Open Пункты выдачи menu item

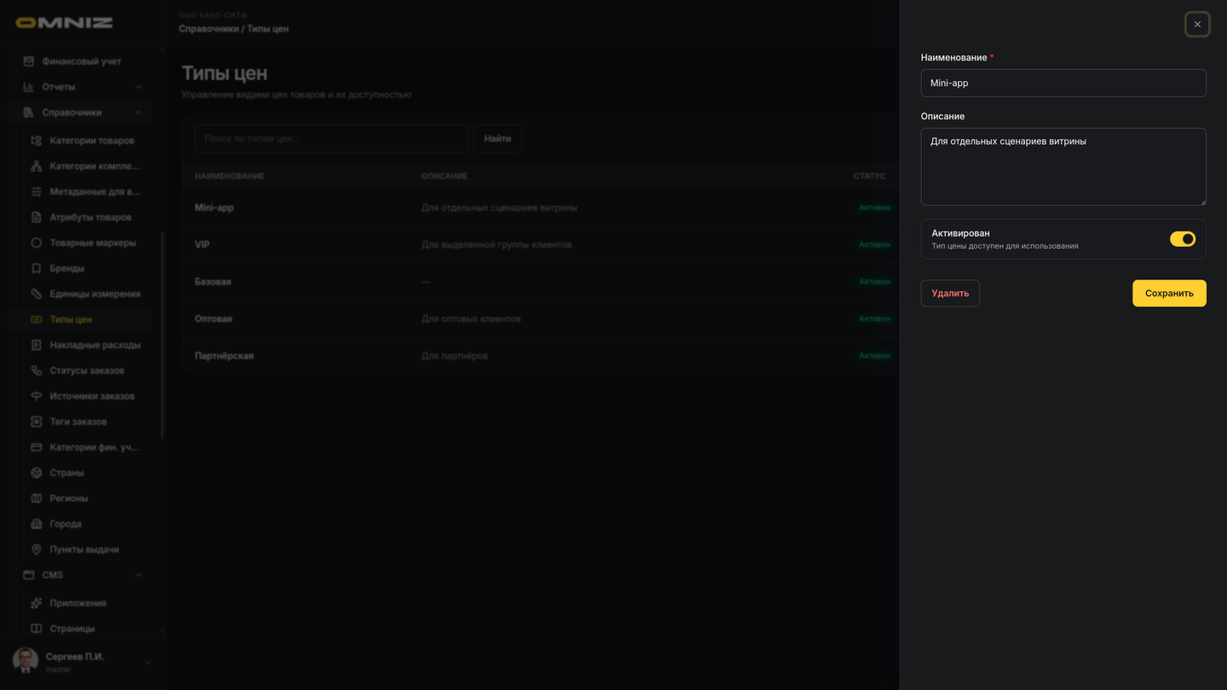coord(84,549)
